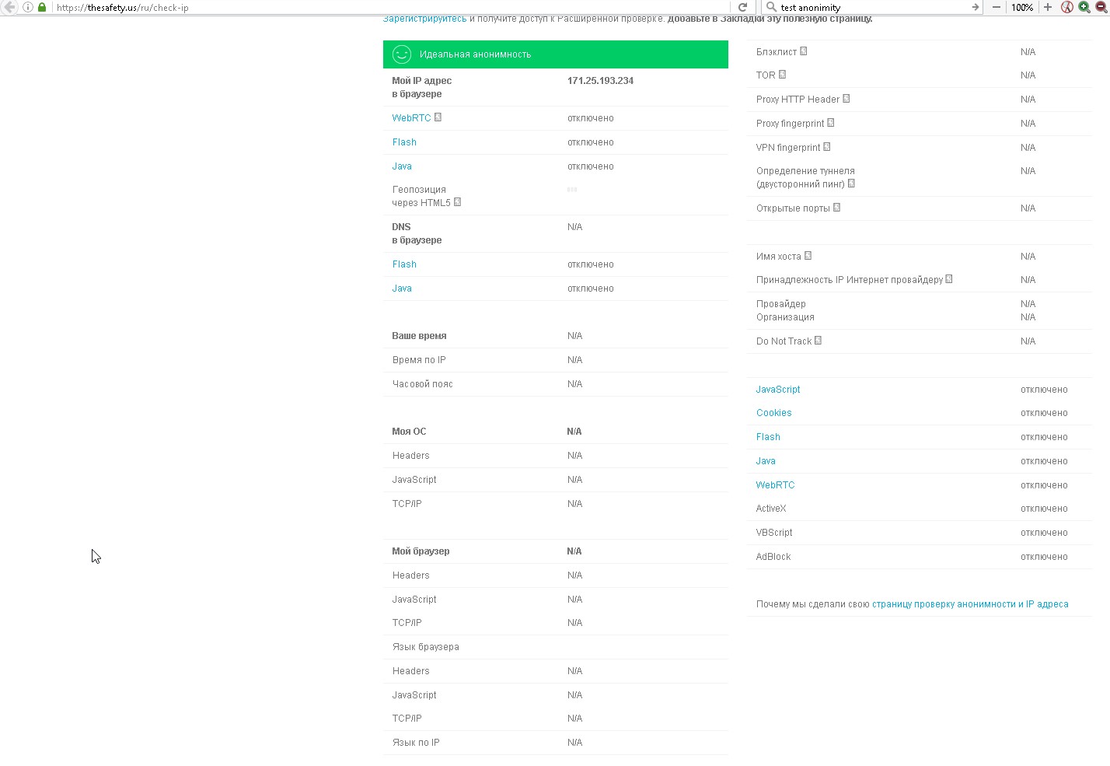This screenshot has height=766, width=1110.
Task: Click the Язык браузера label
Action: click(425, 647)
